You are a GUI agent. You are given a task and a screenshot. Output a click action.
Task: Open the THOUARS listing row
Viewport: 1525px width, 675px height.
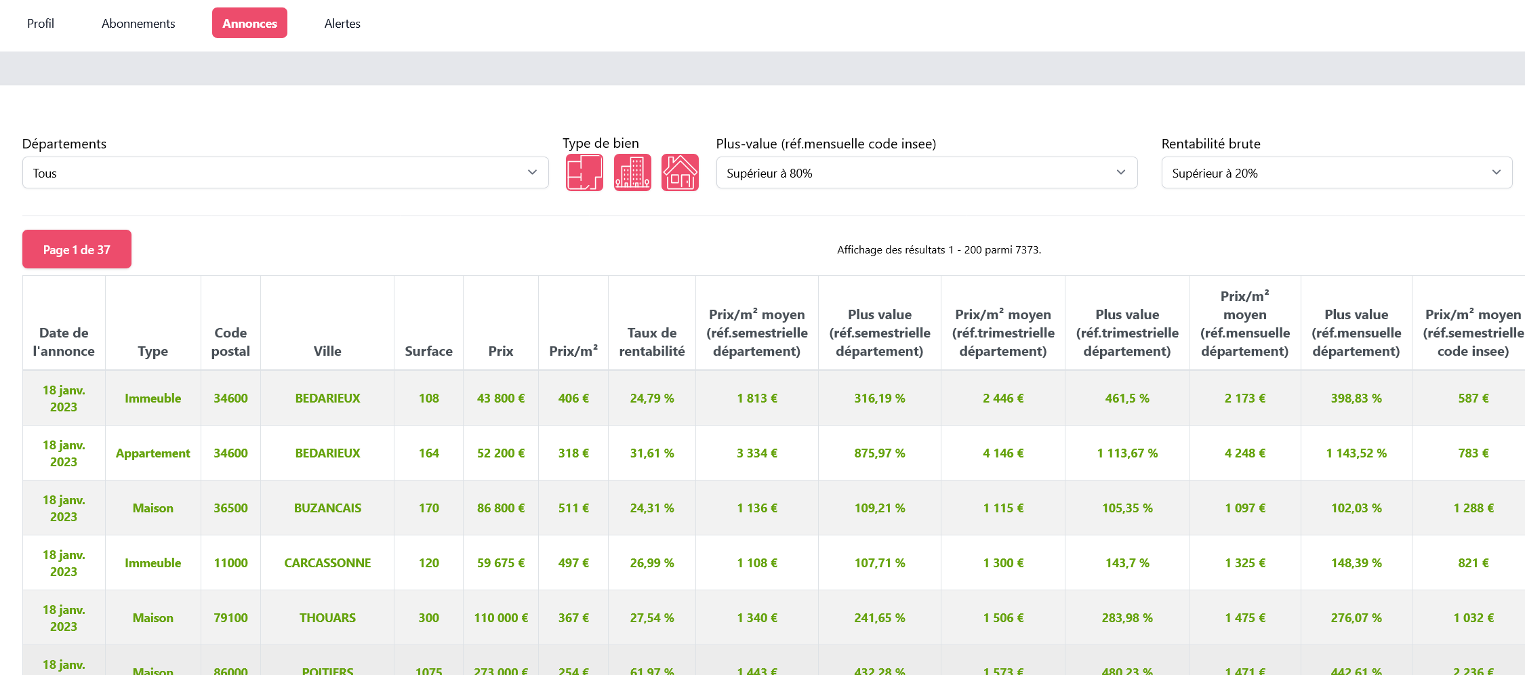(327, 618)
